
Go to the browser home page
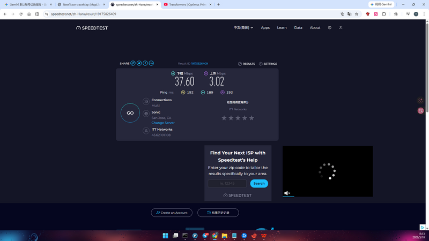click(x=29, y=14)
